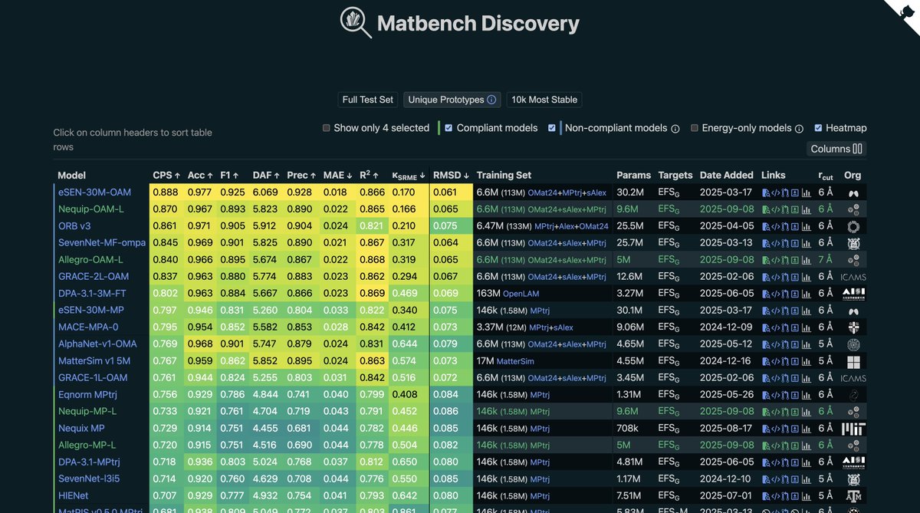Switch to the Full Test Set tab
920x513 pixels.
(367, 99)
